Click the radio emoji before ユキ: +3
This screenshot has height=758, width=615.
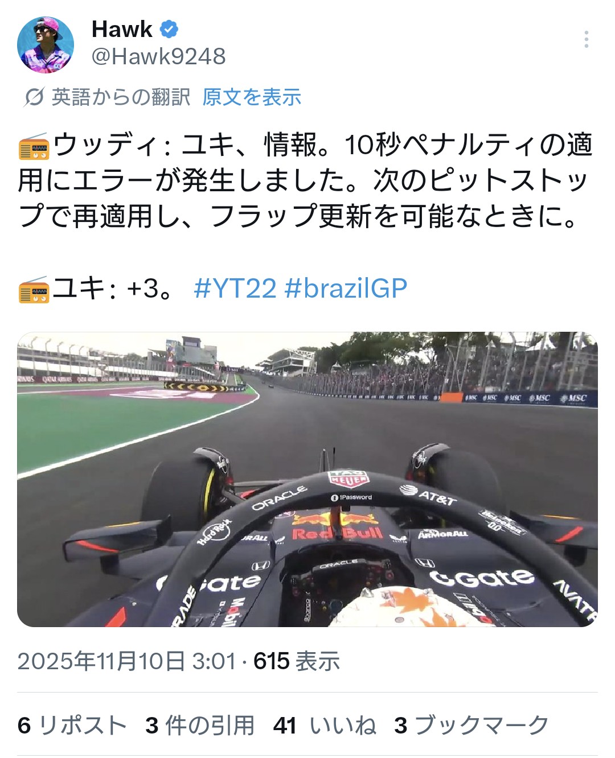34,289
